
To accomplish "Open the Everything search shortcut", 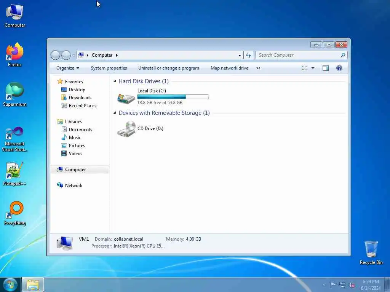I will [x=15, y=213].
